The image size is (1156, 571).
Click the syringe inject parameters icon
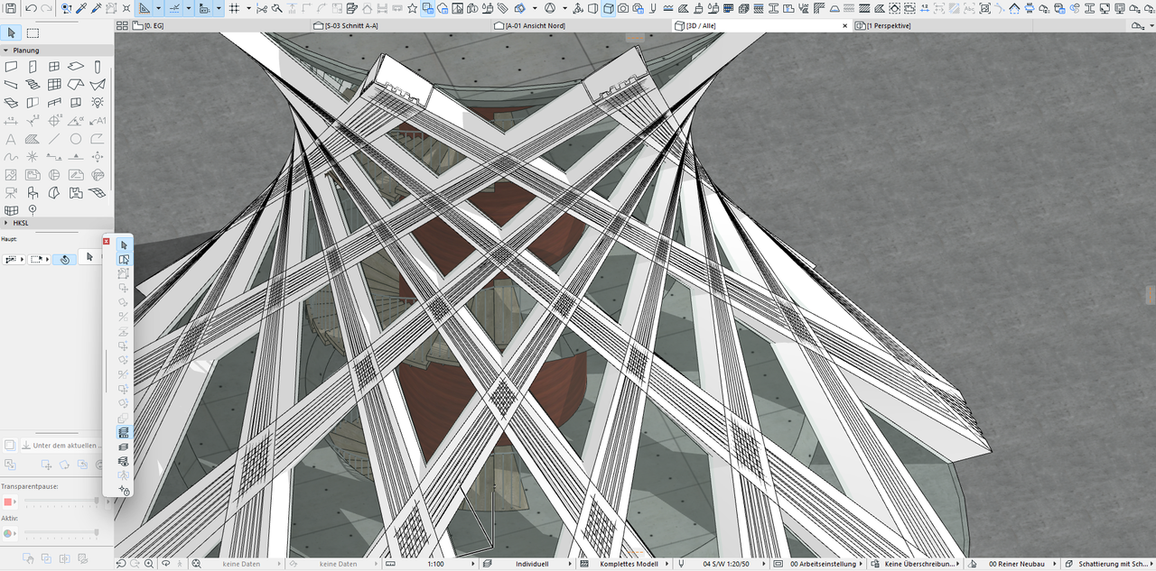coord(97,8)
